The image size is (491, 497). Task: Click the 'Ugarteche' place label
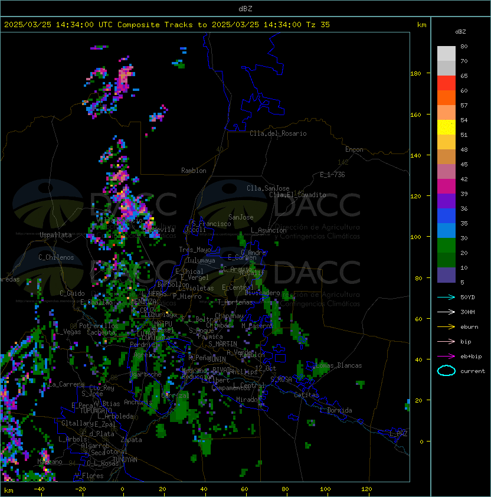point(146,375)
